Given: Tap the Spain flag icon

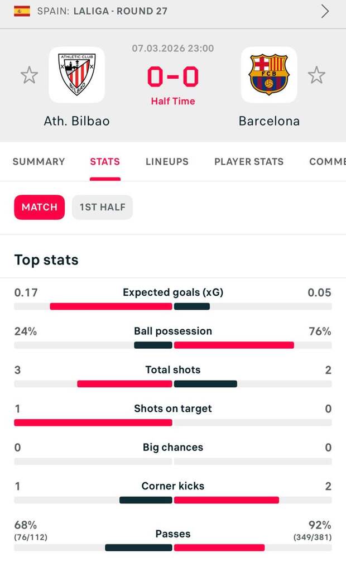Looking at the screenshot, I should [x=22, y=11].
